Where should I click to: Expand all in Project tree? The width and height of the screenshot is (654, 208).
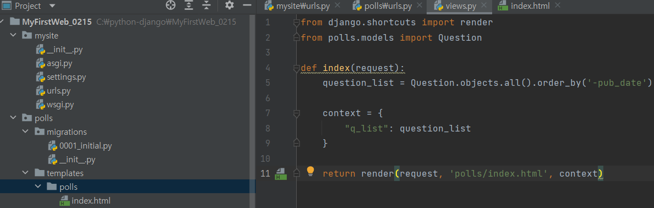click(189, 6)
